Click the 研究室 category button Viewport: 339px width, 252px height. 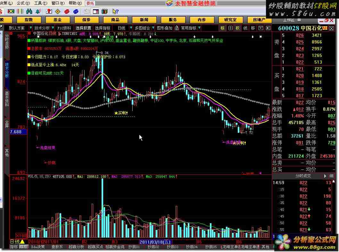(x=230, y=20)
